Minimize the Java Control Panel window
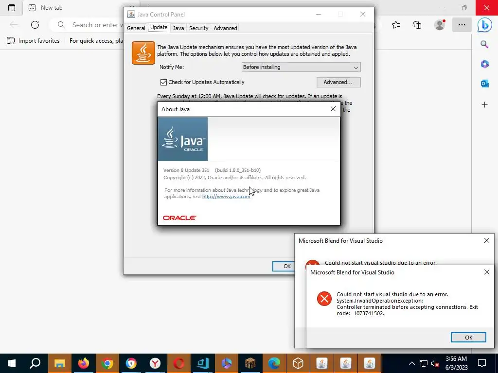The image size is (498, 373). pos(319,14)
